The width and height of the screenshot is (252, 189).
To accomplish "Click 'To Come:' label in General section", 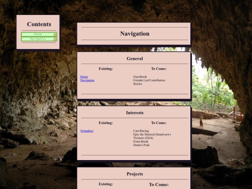I will click(x=159, y=69).
